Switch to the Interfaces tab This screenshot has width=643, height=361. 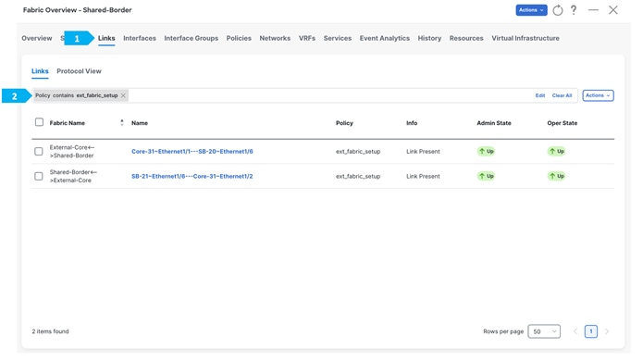tap(140, 38)
